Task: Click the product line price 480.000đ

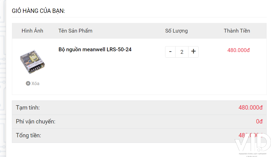Action: 239,50
